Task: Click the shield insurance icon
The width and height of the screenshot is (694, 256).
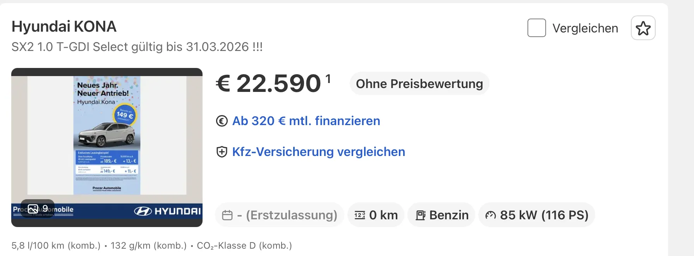Action: pos(222,152)
